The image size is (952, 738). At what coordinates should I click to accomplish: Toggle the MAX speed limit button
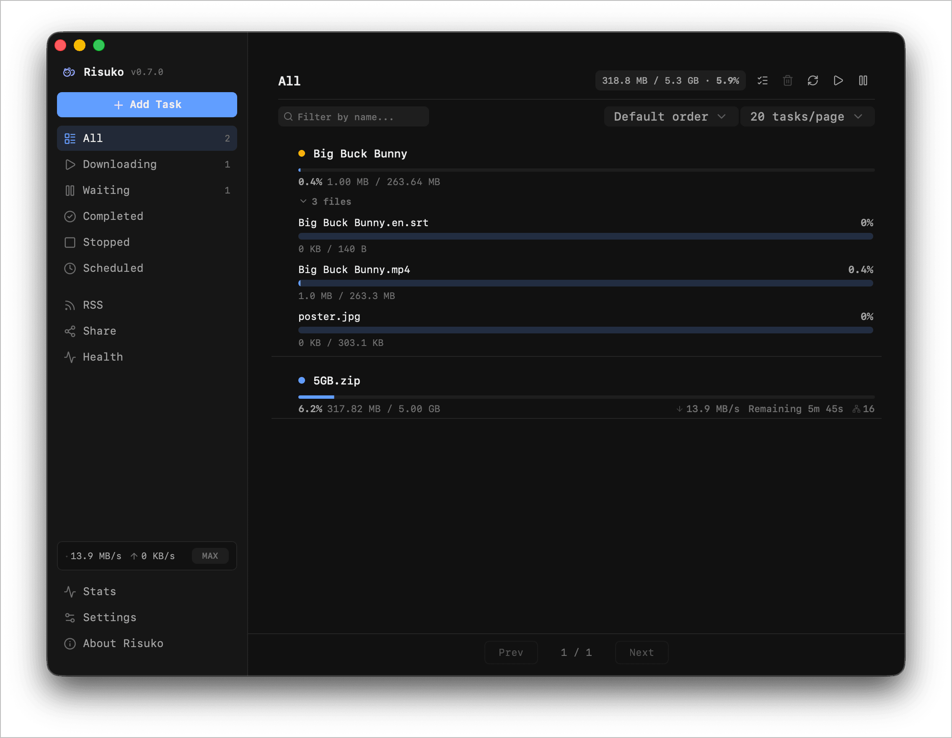[x=210, y=556]
